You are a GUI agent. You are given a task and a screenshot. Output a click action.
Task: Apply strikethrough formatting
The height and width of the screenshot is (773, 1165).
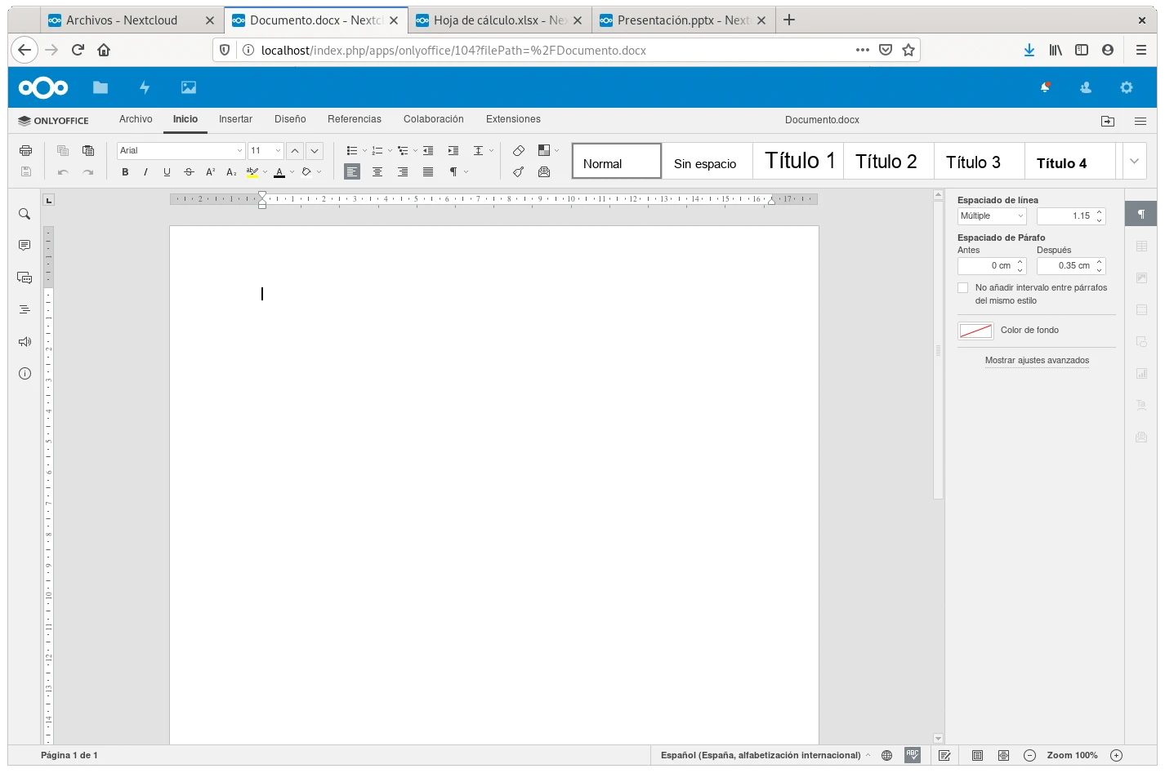pyautogui.click(x=189, y=172)
